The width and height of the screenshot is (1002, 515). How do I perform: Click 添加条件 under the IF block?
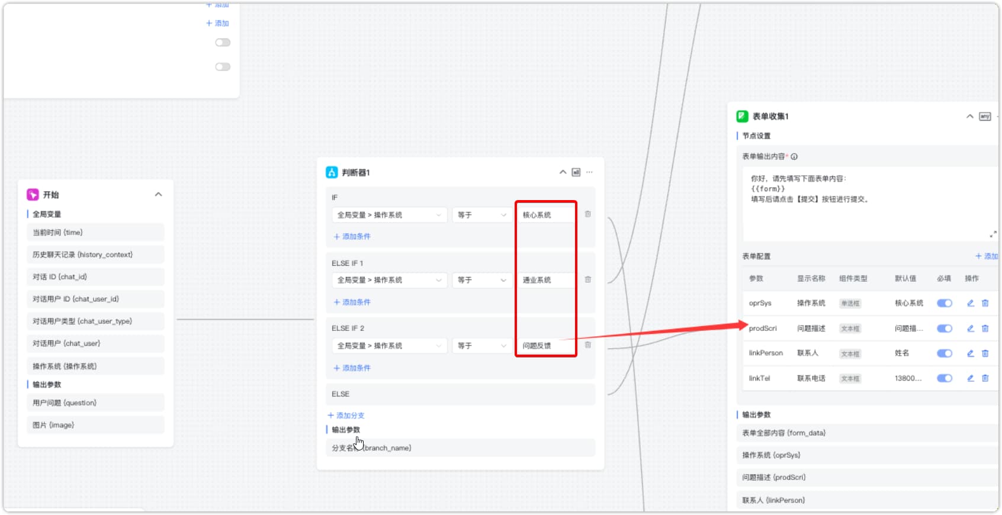coord(352,237)
